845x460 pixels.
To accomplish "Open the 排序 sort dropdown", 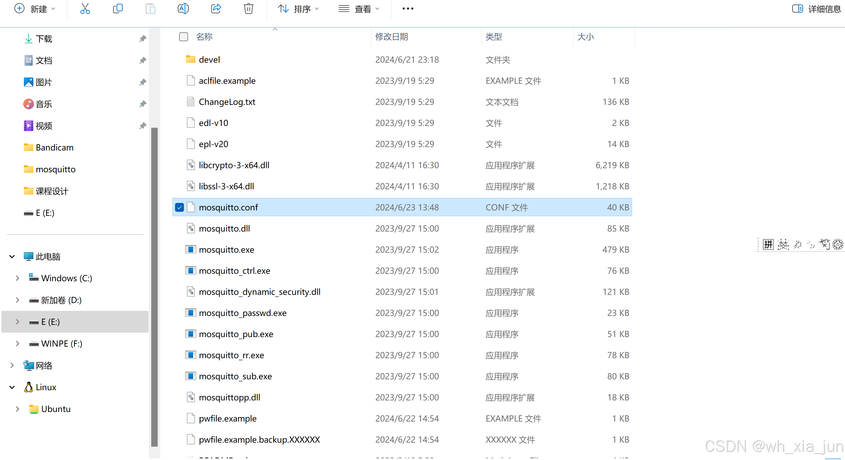I will 298,9.
